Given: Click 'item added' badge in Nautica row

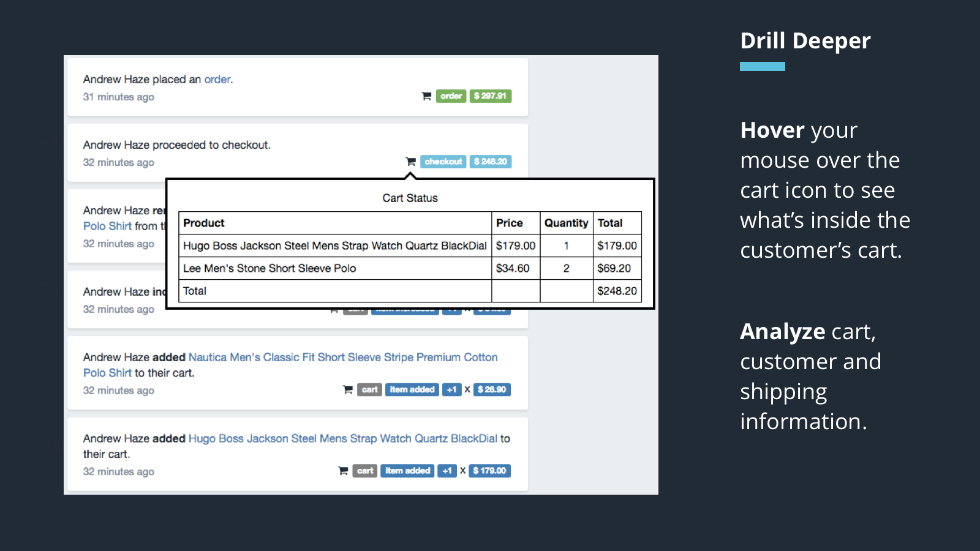Looking at the screenshot, I should tap(412, 389).
